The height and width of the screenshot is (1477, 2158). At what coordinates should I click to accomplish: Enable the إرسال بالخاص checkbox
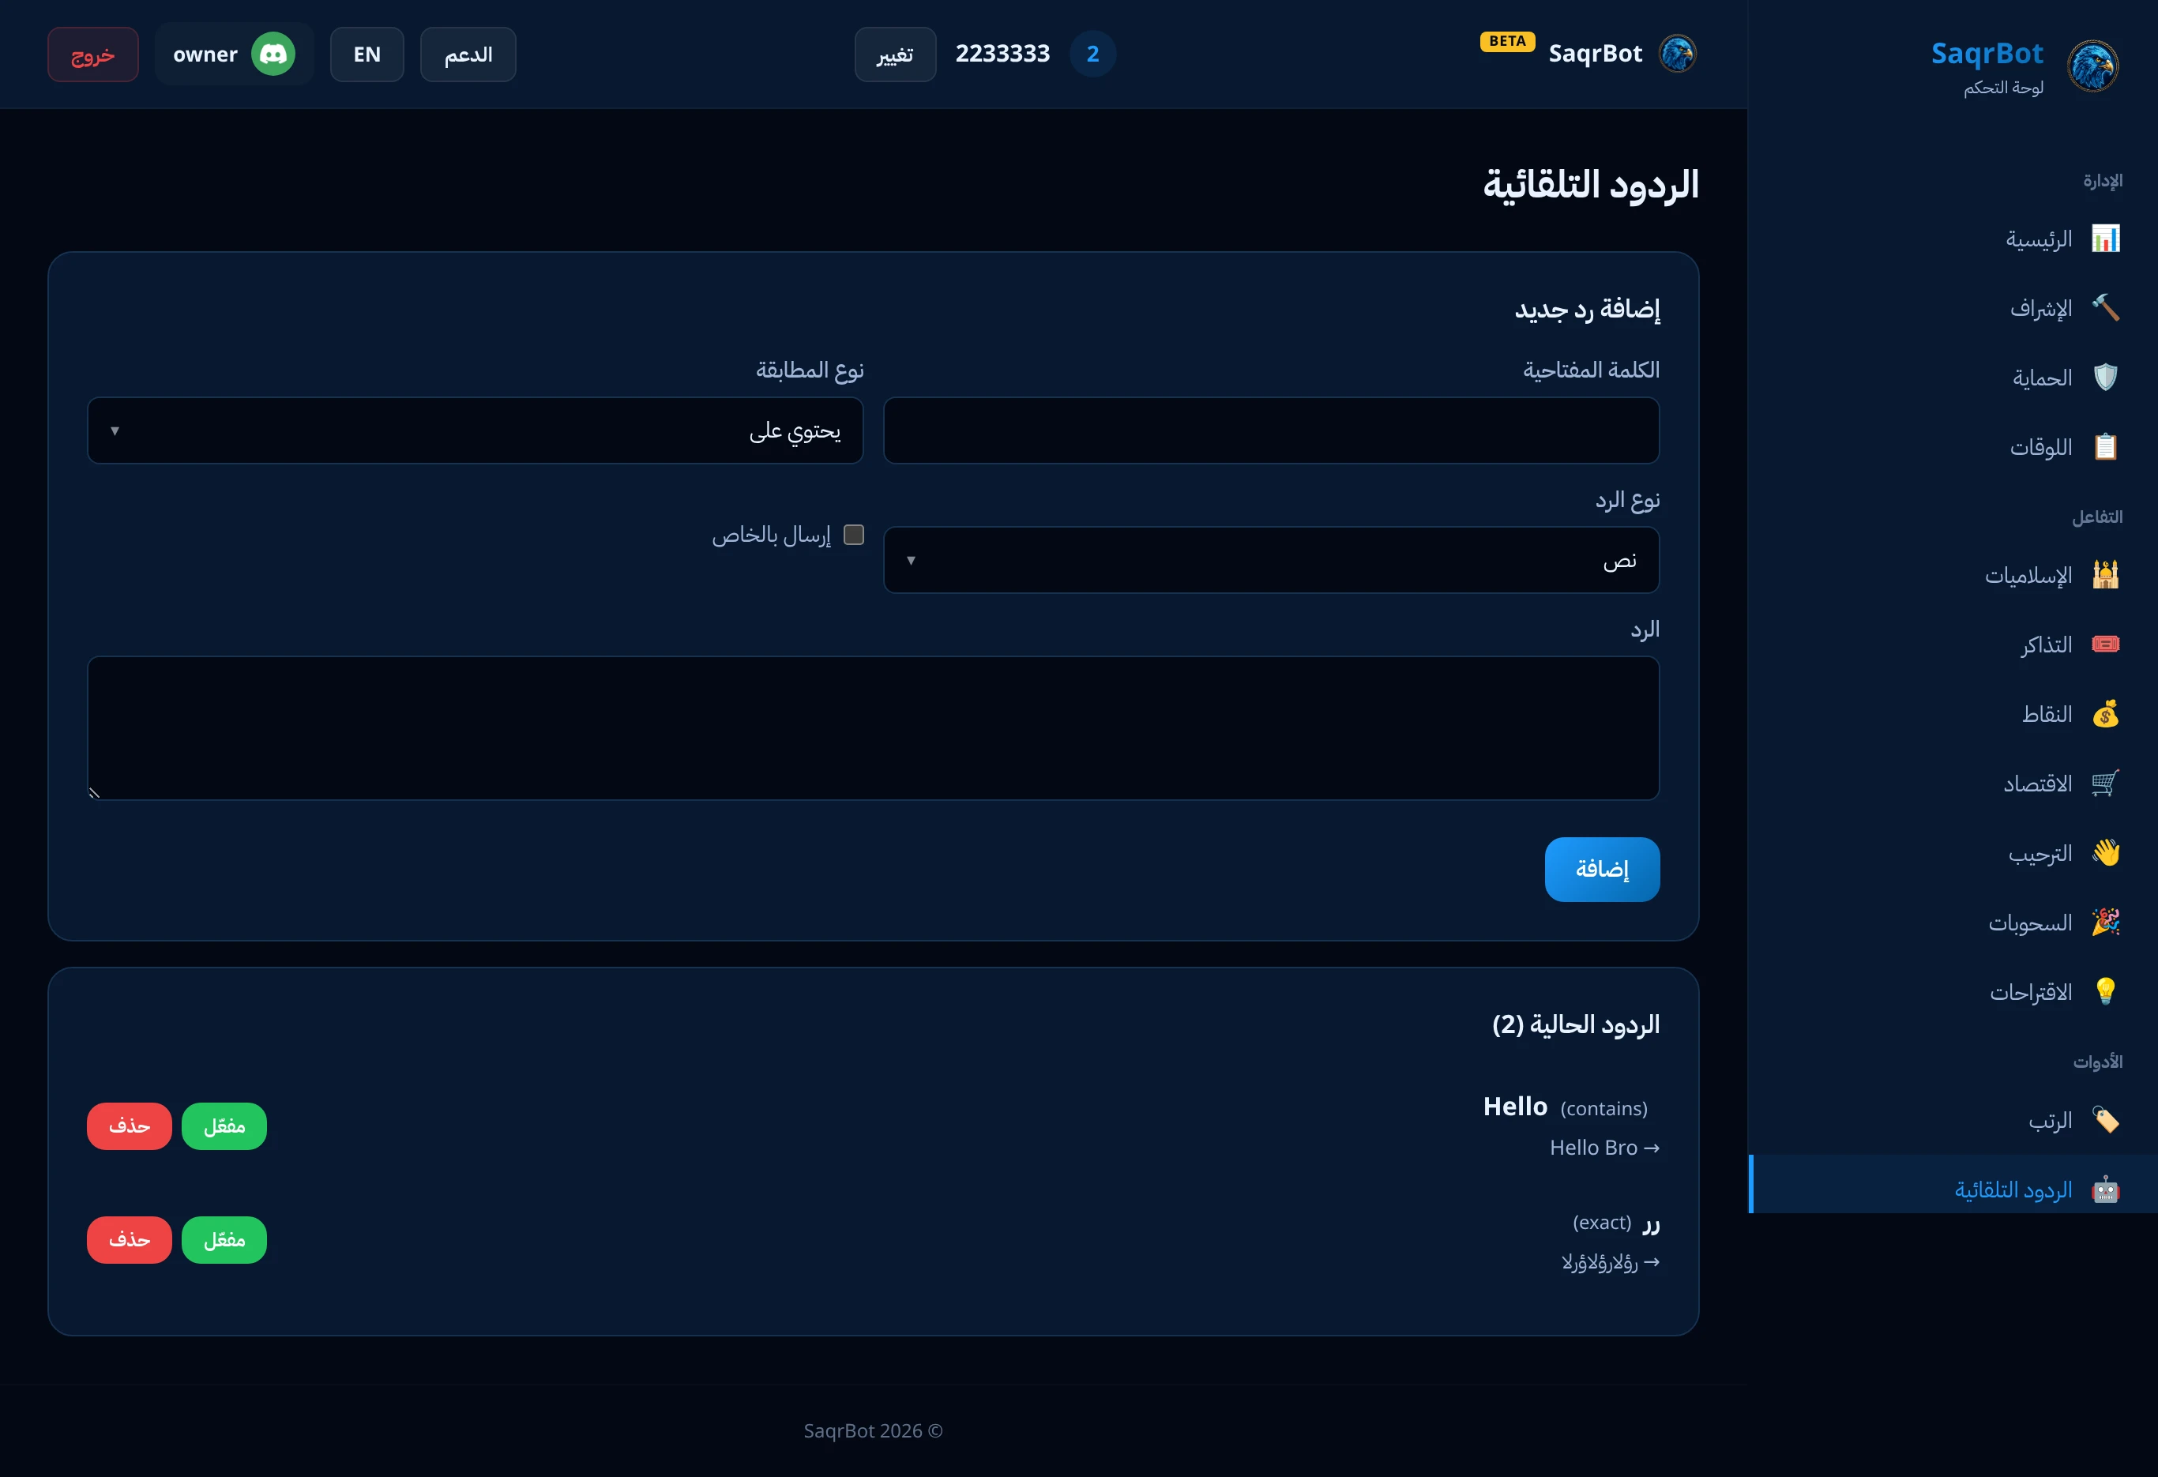(x=853, y=535)
